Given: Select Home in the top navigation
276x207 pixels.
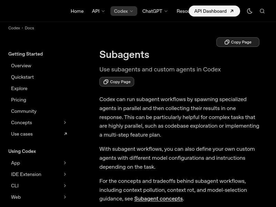Looking at the screenshot, I should (77, 11).
